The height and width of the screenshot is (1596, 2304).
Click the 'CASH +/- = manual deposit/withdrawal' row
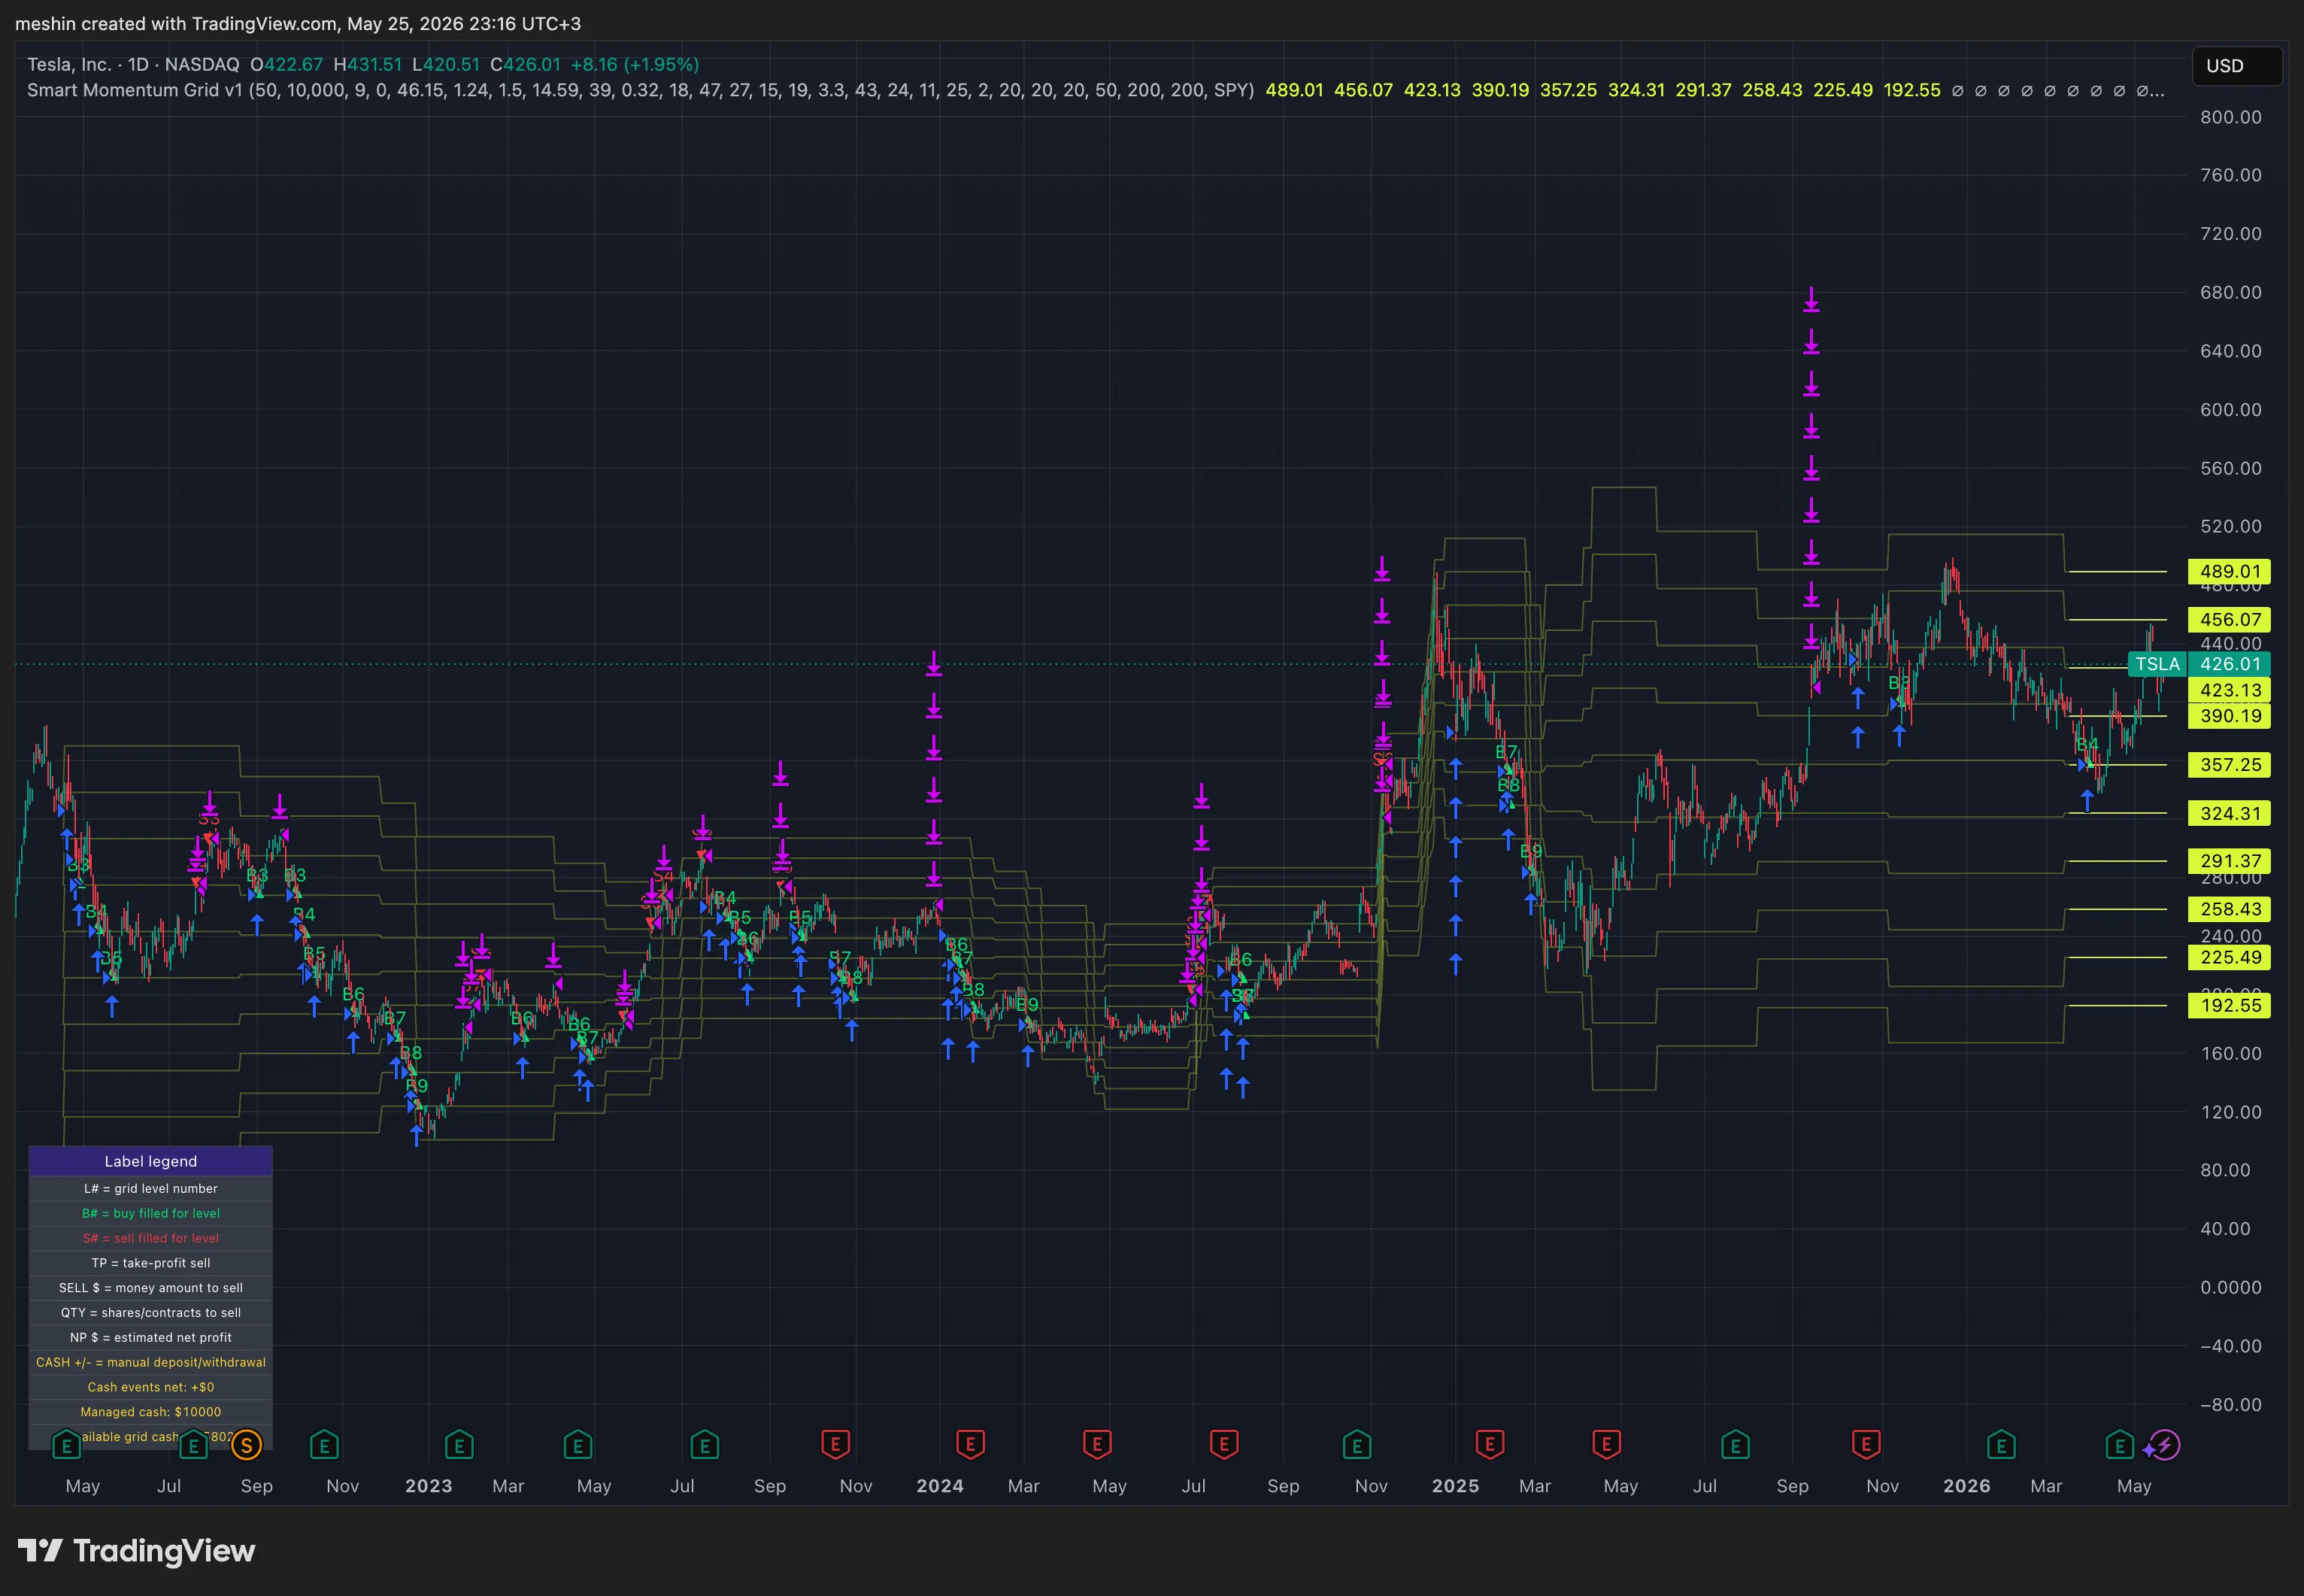[151, 1362]
